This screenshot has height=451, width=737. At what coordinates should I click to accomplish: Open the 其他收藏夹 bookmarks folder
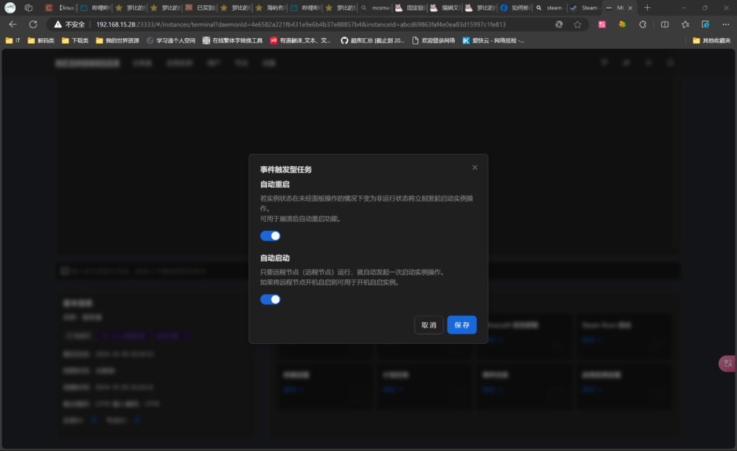coord(711,40)
